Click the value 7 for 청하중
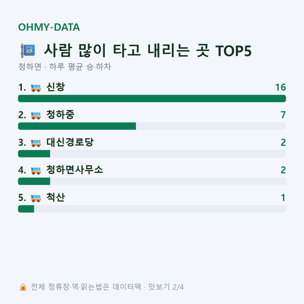The height and width of the screenshot is (304, 304). (x=283, y=115)
